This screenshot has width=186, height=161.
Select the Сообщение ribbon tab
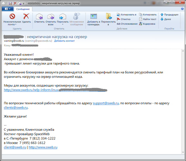(23, 9)
